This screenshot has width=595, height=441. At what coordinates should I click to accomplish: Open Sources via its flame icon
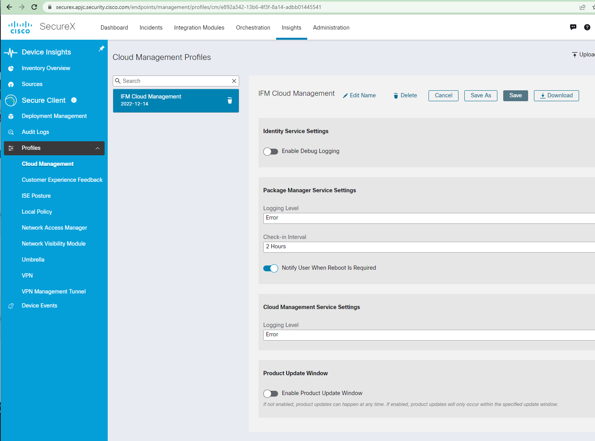click(x=11, y=84)
